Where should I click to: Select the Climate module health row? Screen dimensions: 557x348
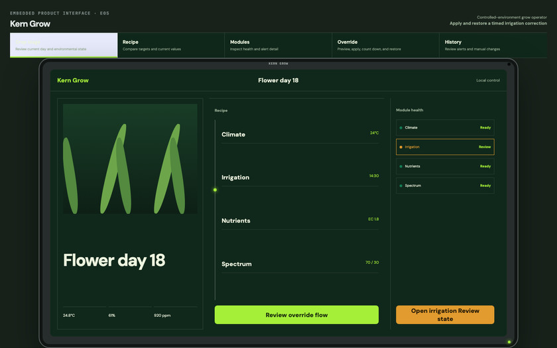pos(445,127)
